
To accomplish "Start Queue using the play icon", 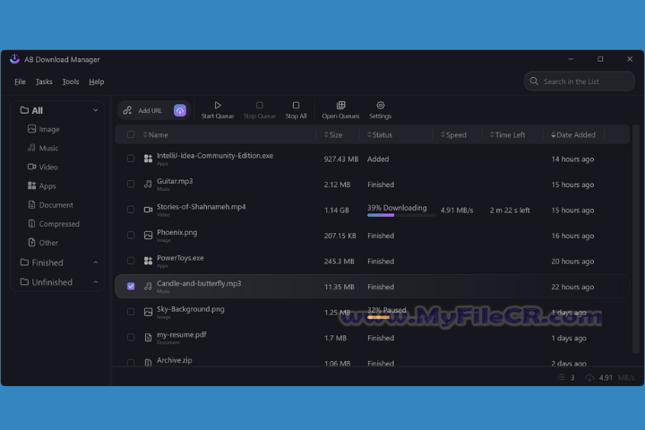I will coord(218,106).
